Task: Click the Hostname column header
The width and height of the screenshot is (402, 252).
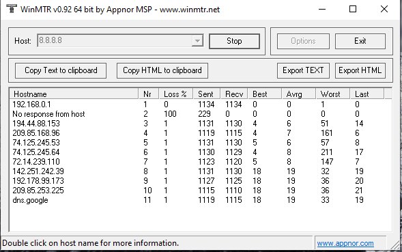Action: pyautogui.click(x=74, y=94)
